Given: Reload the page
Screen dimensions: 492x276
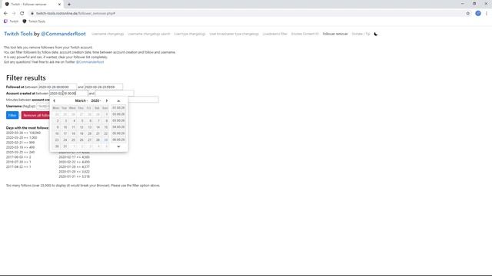Looking at the screenshot, I should [x=22, y=14].
